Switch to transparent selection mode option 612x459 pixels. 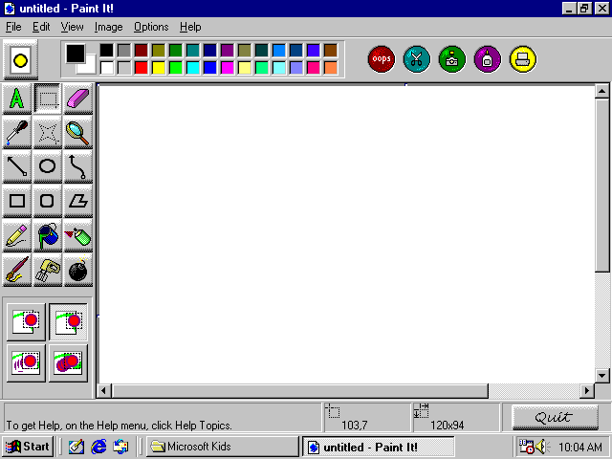pos(68,321)
